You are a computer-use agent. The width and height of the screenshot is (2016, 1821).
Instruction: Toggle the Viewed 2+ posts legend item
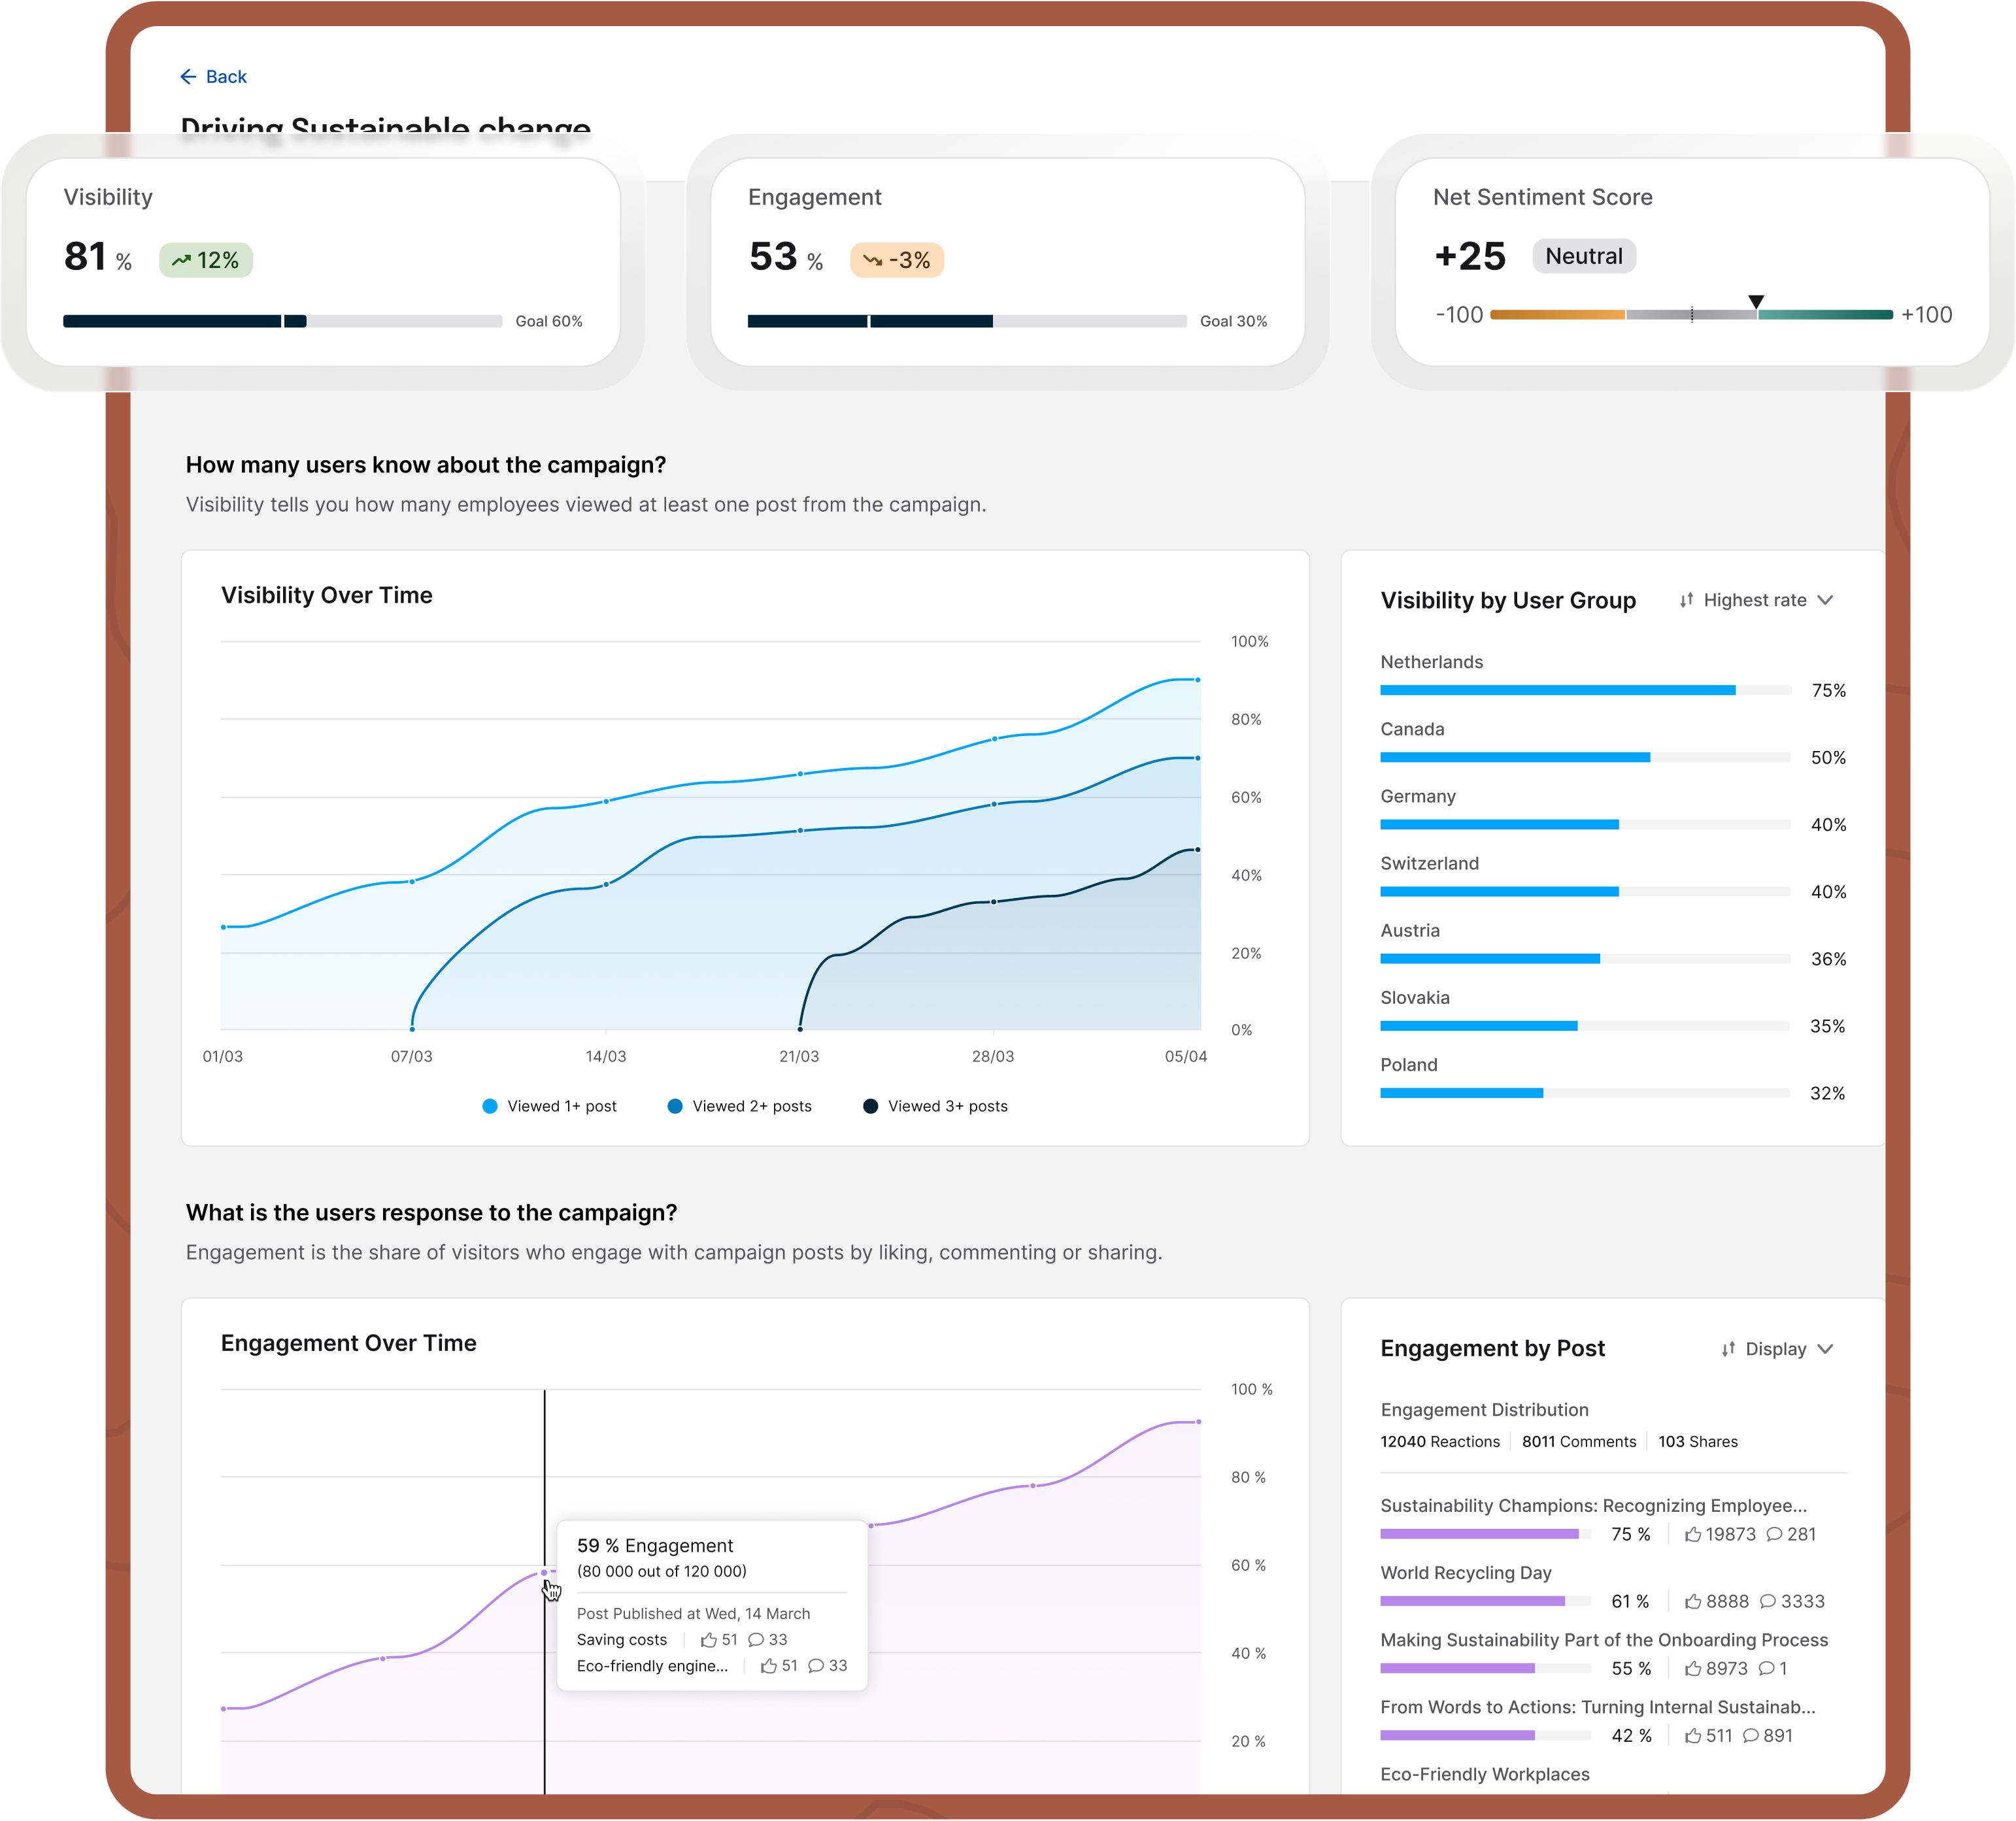coord(740,1106)
